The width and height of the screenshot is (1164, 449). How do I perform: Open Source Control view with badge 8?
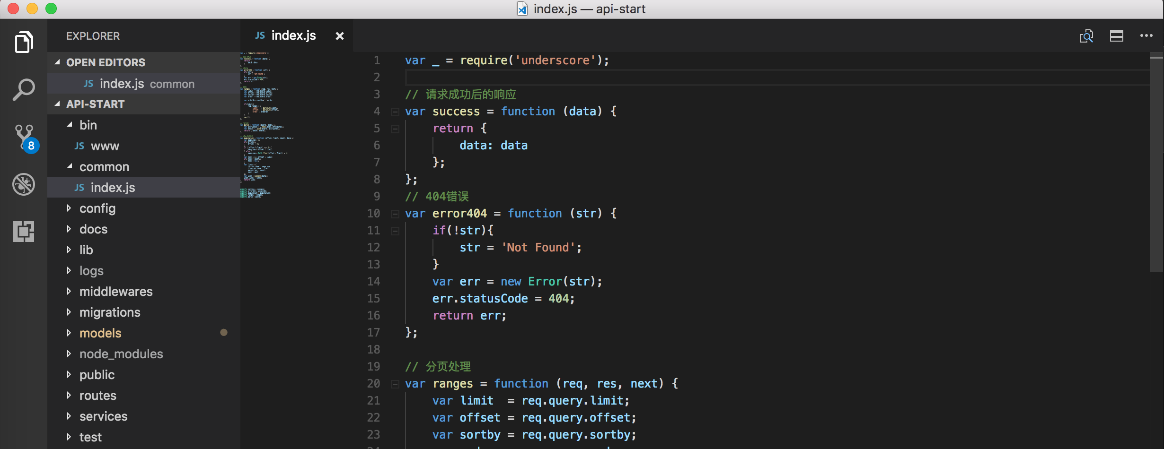[25, 137]
